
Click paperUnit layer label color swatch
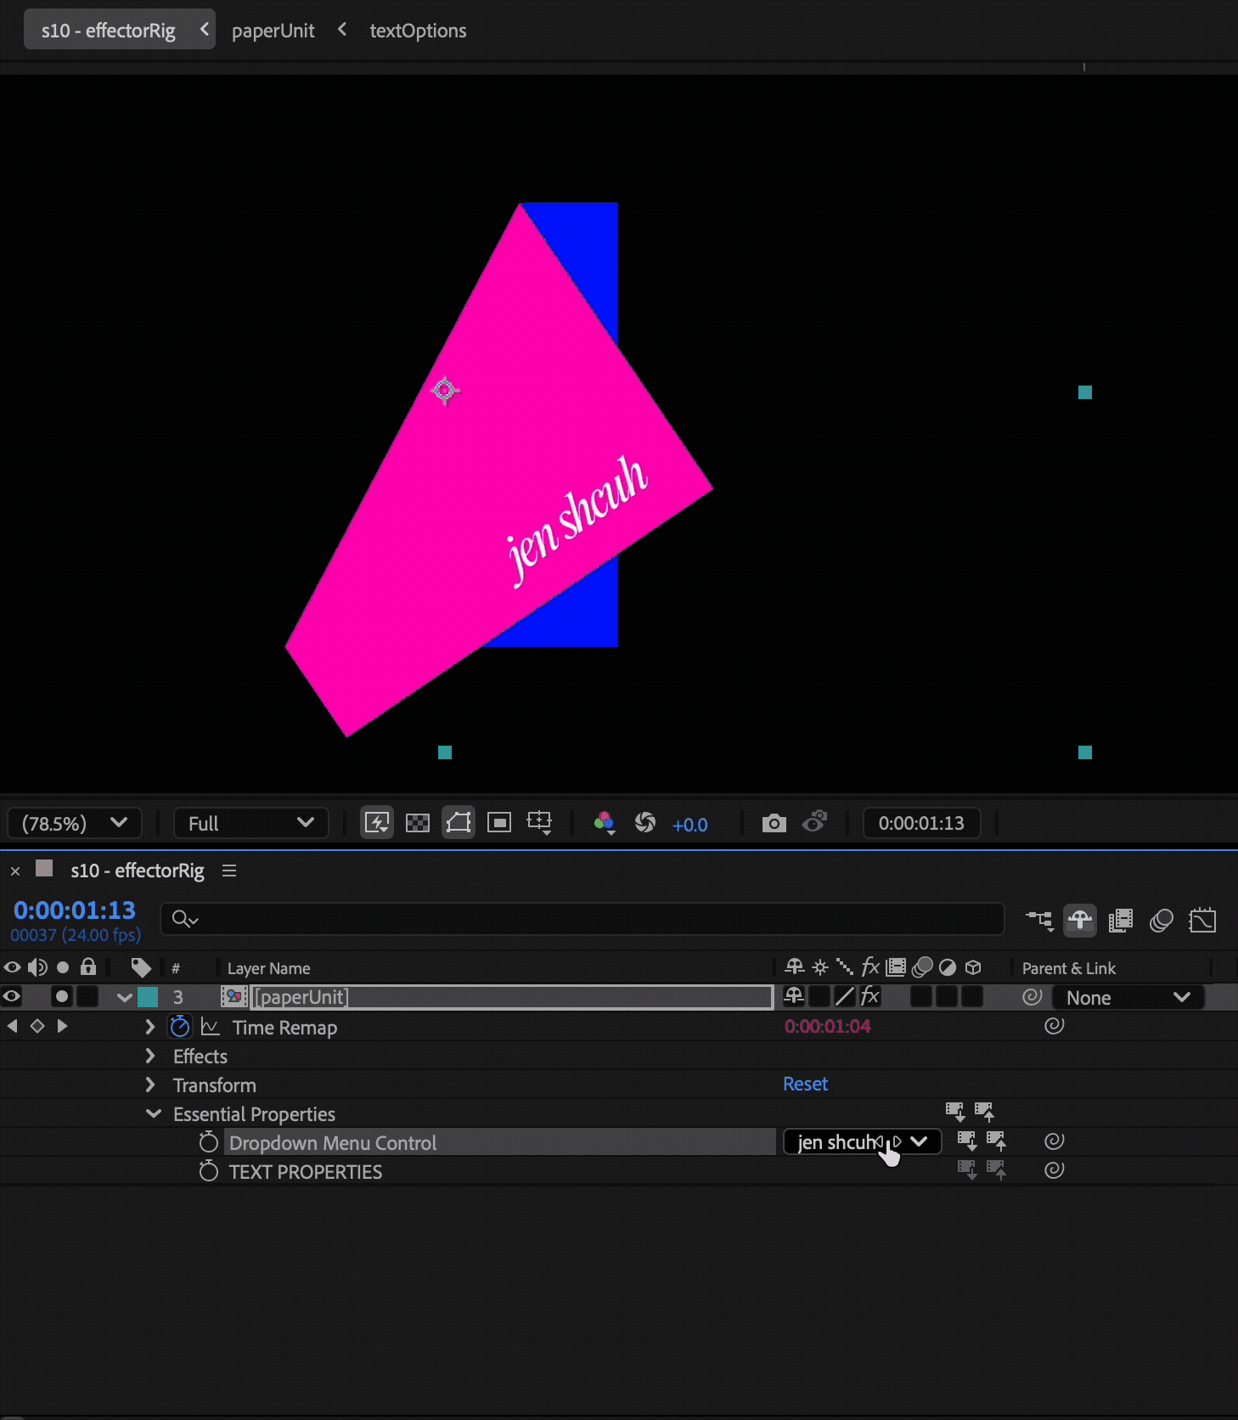pyautogui.click(x=149, y=996)
